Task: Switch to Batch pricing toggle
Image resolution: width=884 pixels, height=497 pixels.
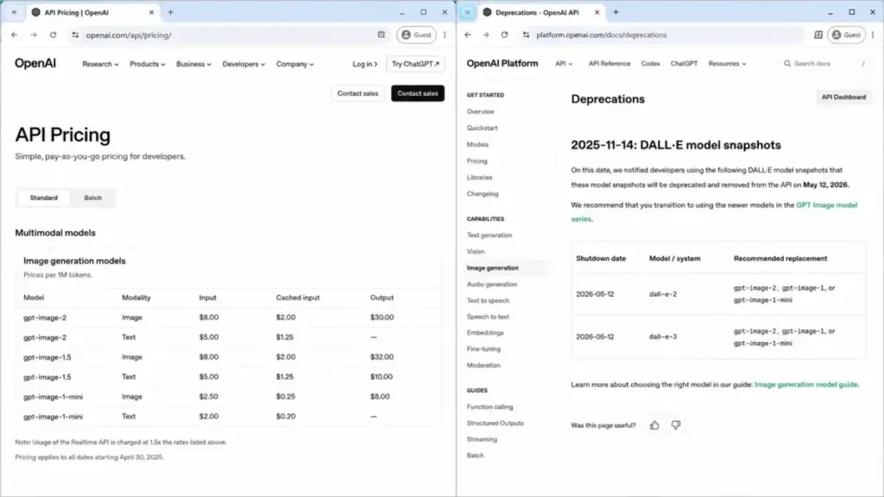Action: click(92, 198)
